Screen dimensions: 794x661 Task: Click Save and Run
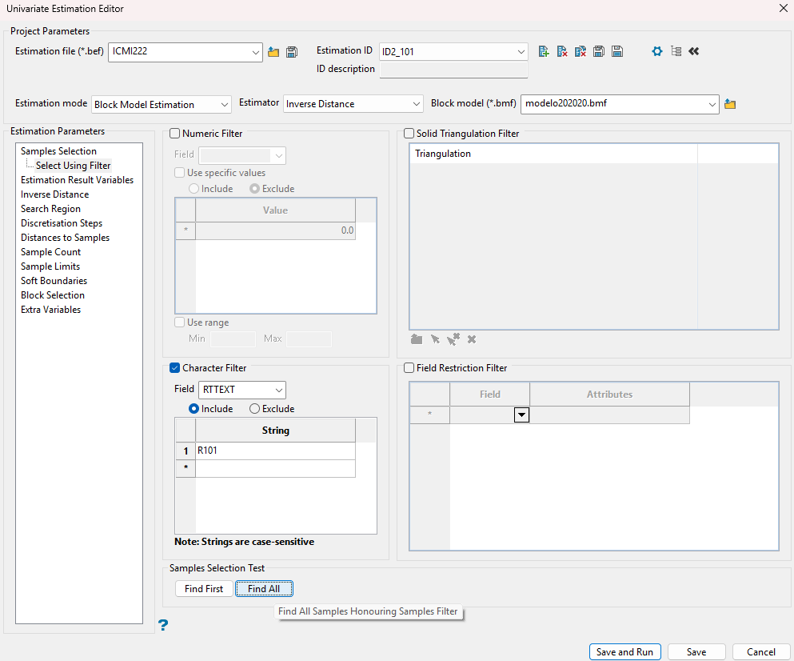[624, 652]
